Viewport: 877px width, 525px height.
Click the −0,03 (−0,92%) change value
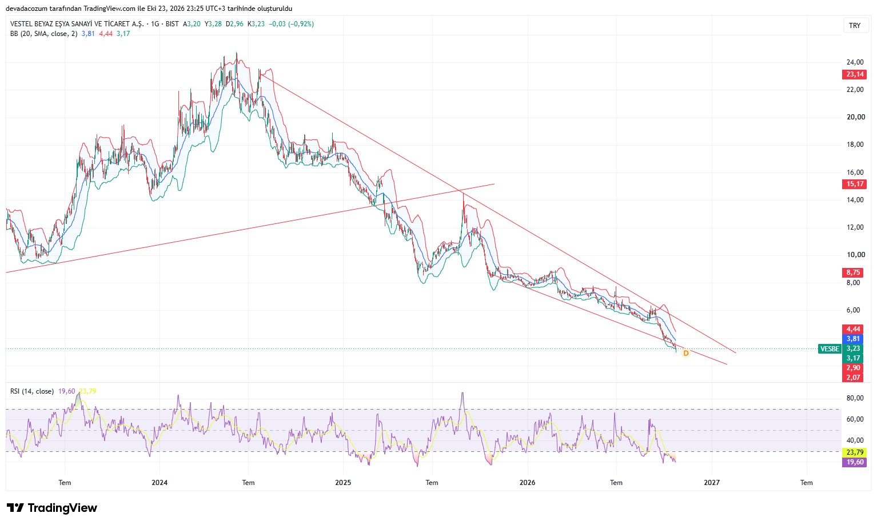click(292, 24)
